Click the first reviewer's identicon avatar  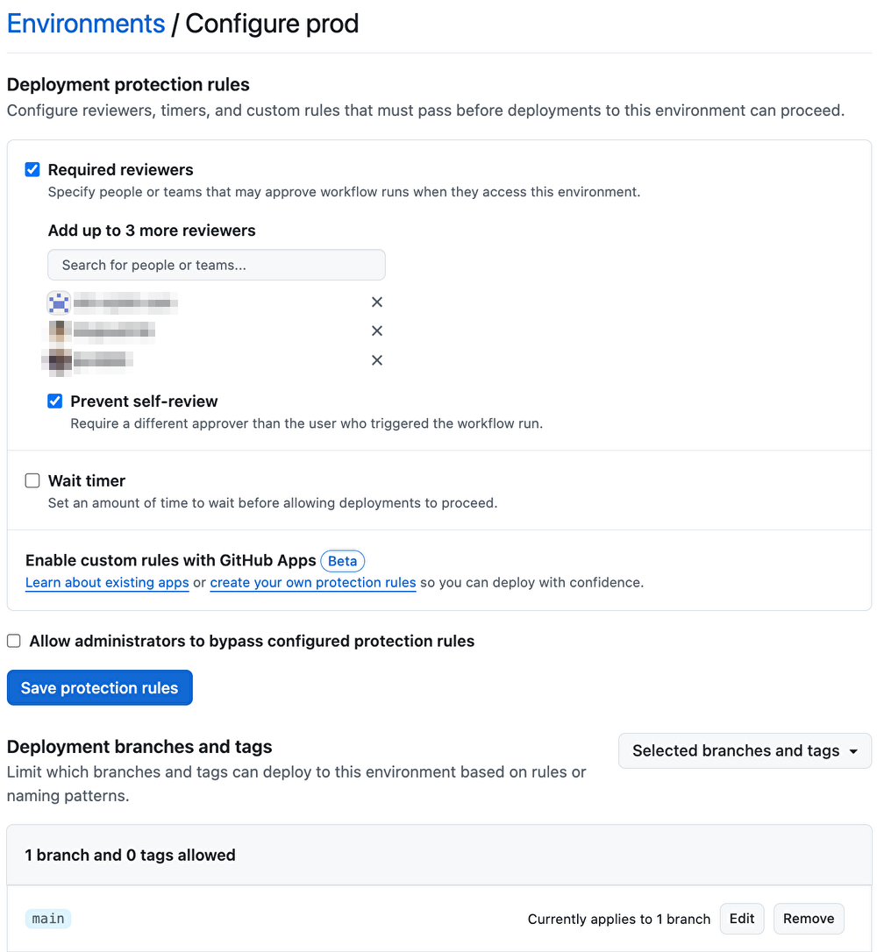(59, 302)
